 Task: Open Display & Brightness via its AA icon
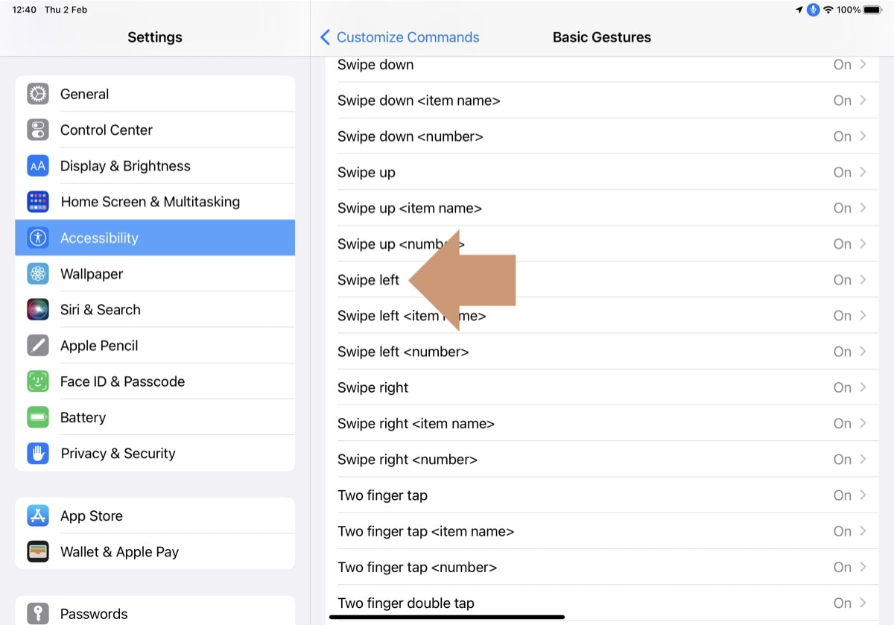tap(37, 165)
